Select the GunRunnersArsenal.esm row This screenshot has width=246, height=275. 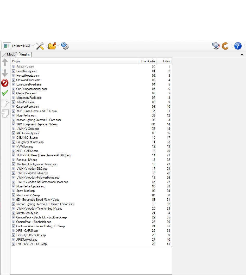91,89
